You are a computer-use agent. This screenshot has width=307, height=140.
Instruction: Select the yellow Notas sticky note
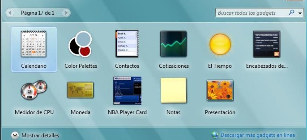click(x=173, y=90)
